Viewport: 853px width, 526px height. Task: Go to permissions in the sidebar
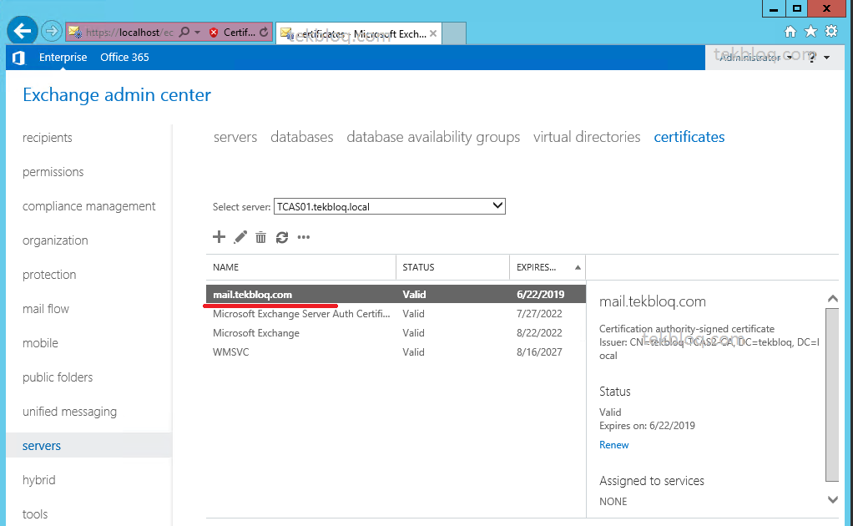click(53, 172)
